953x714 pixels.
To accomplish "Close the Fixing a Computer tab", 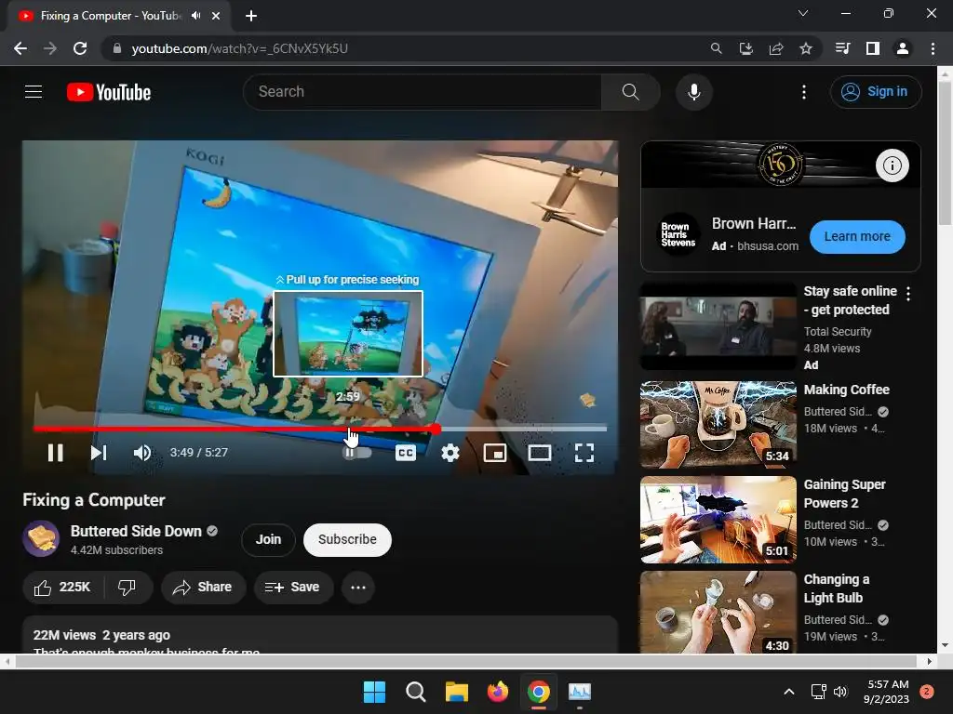I will [216, 16].
